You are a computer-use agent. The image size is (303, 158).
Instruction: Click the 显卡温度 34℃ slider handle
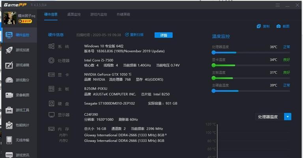213,65
